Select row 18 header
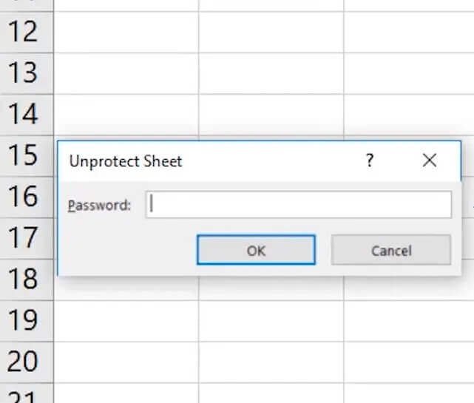This screenshot has height=403, width=474. [x=27, y=280]
